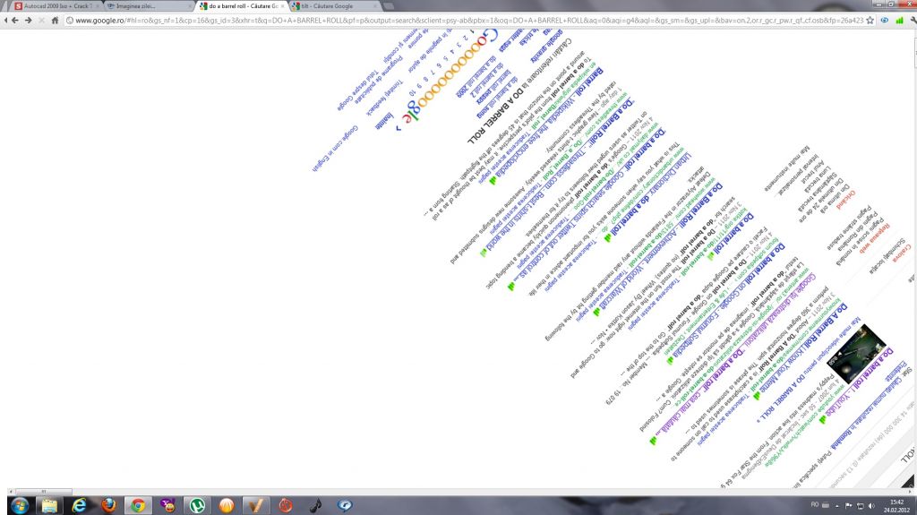Close the do a barrel roll tab
The height and width of the screenshot is (515, 917).
283,6
